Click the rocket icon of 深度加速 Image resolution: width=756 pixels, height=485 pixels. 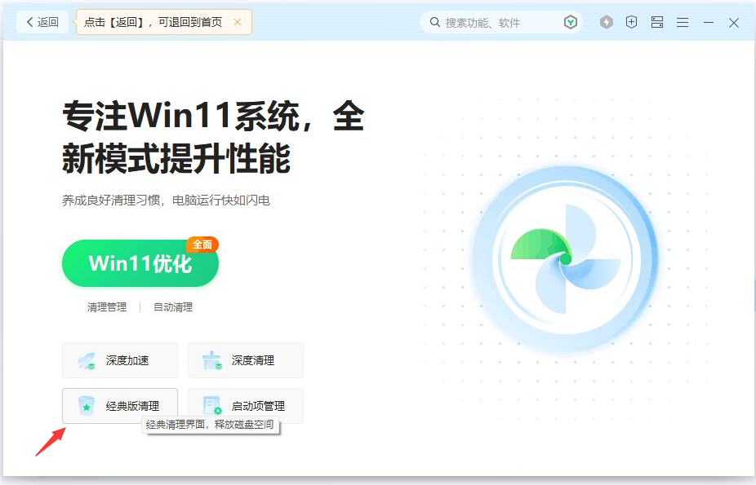(87, 360)
